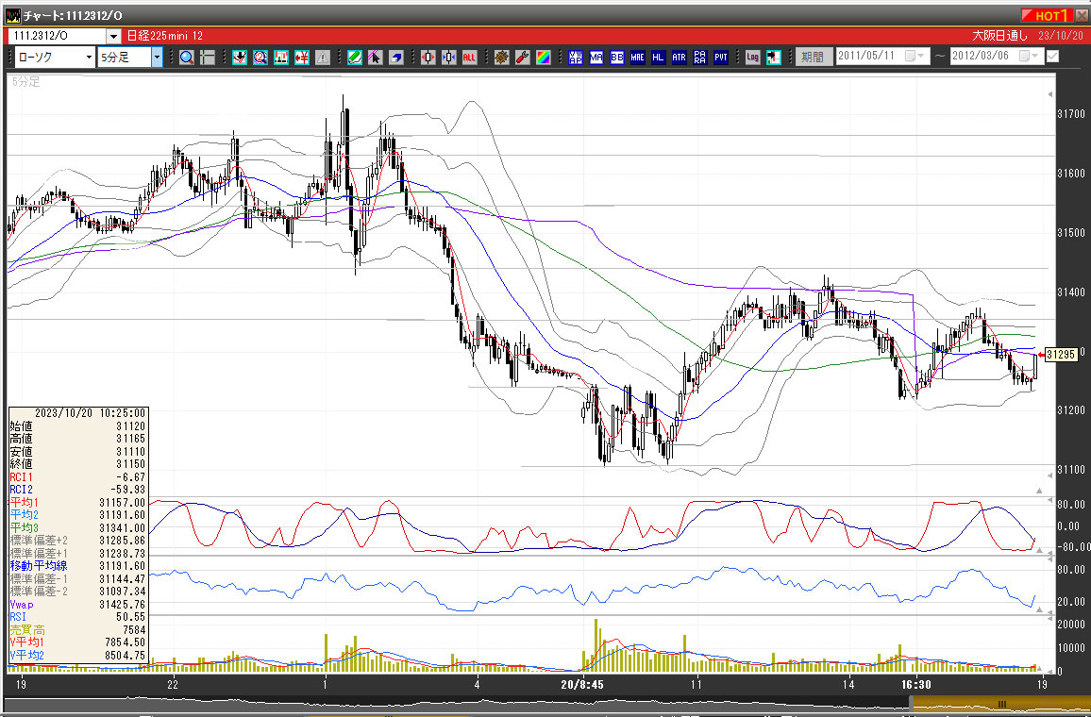Click the 期間 period button
The image size is (1091, 717).
[x=812, y=57]
